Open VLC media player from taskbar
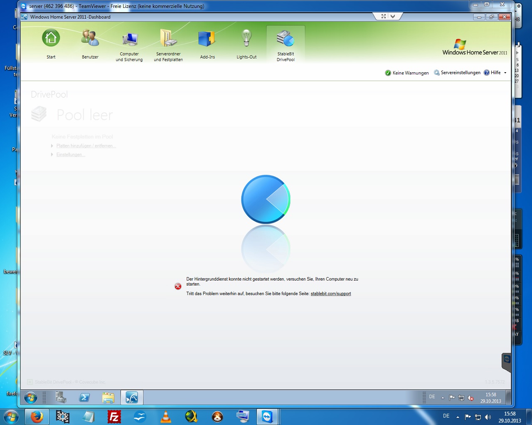This screenshot has width=532, height=425. click(x=166, y=417)
